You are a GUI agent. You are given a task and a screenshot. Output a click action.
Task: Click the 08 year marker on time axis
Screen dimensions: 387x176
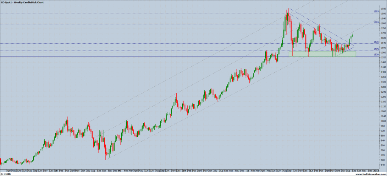pyautogui.click(x=55, y=170)
